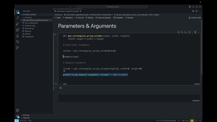Split the cell from cell toolbar
Viewport: 217px width, 122px height.
point(189,32)
